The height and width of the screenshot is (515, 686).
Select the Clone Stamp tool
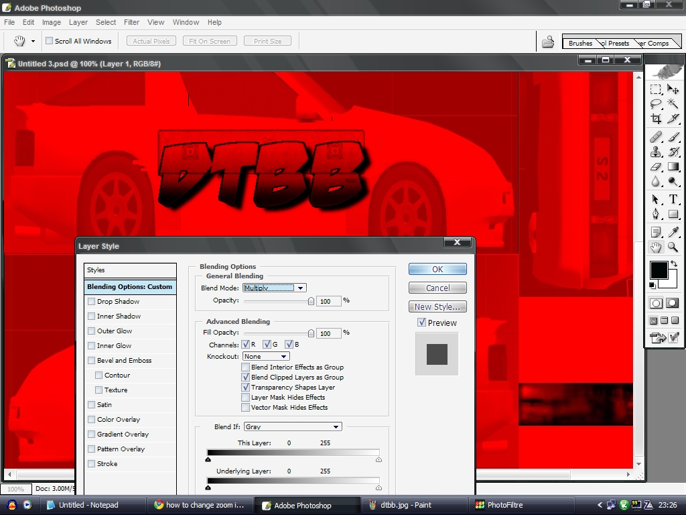coord(655,152)
